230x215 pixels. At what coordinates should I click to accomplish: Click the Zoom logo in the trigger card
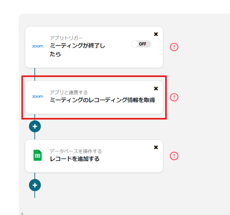click(x=38, y=46)
